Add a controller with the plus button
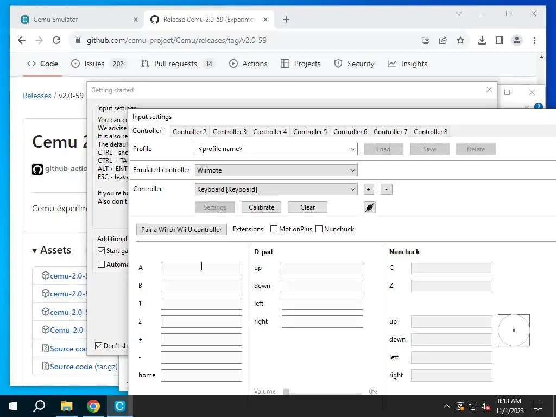This screenshot has width=556, height=417. [x=369, y=189]
